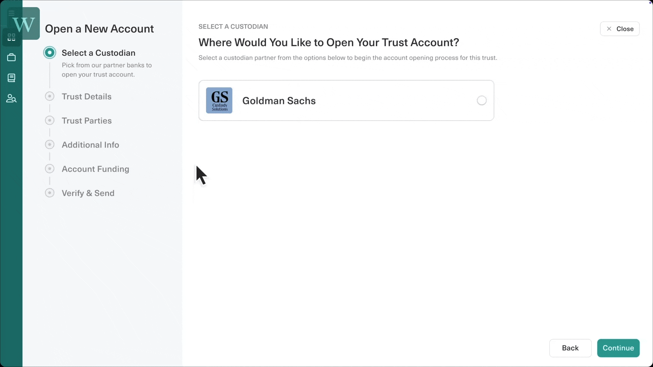Go to the Trust Parties step
Screen dimensions: 653x367
[x=86, y=121]
